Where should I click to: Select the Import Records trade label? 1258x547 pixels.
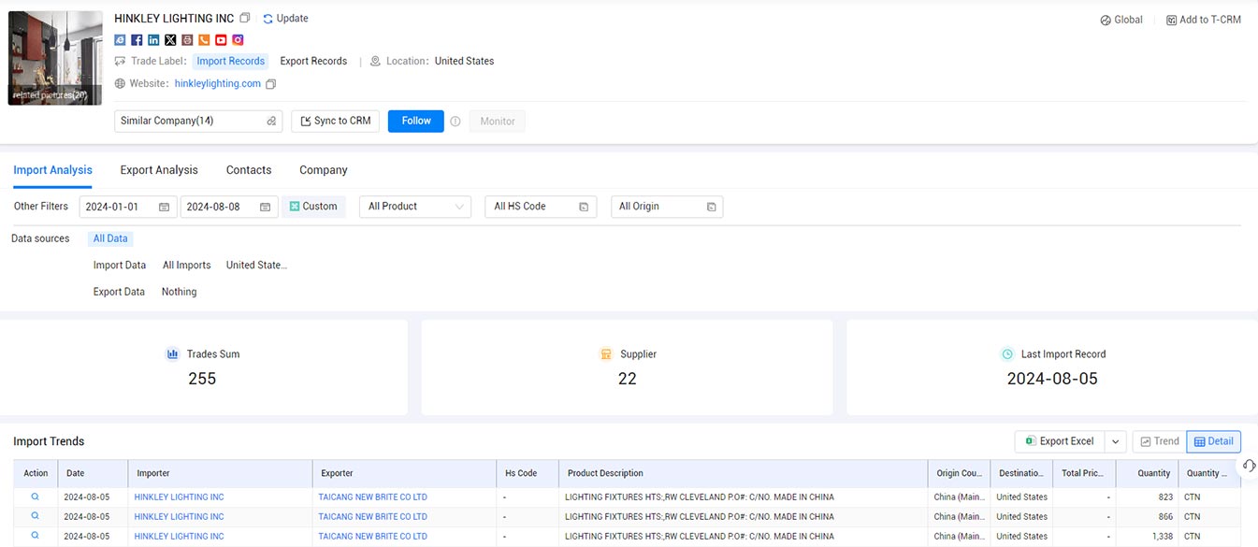(231, 61)
